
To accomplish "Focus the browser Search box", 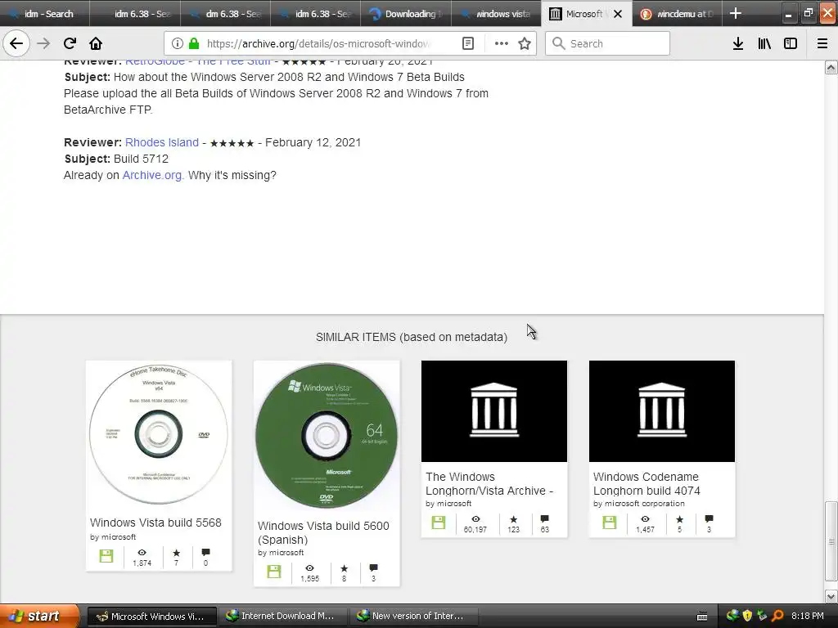I will coord(607,43).
